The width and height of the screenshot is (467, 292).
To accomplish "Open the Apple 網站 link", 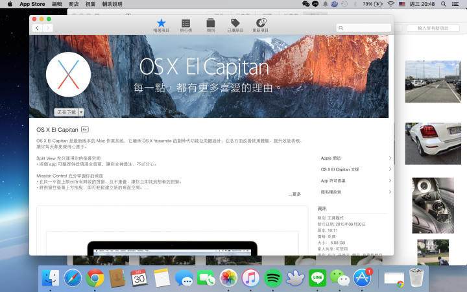I will 331,158.
